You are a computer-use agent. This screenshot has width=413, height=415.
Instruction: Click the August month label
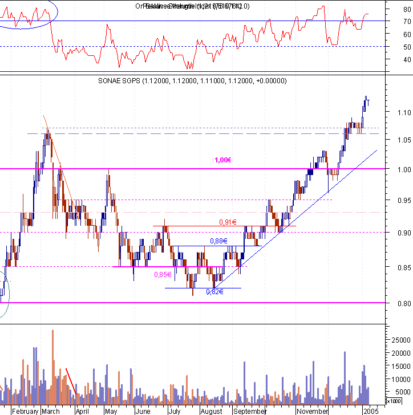point(211,412)
